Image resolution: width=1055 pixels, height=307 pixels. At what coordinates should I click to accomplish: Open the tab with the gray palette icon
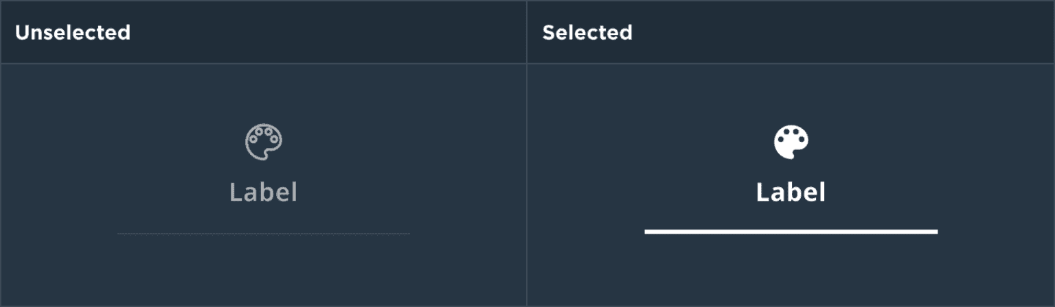264,143
